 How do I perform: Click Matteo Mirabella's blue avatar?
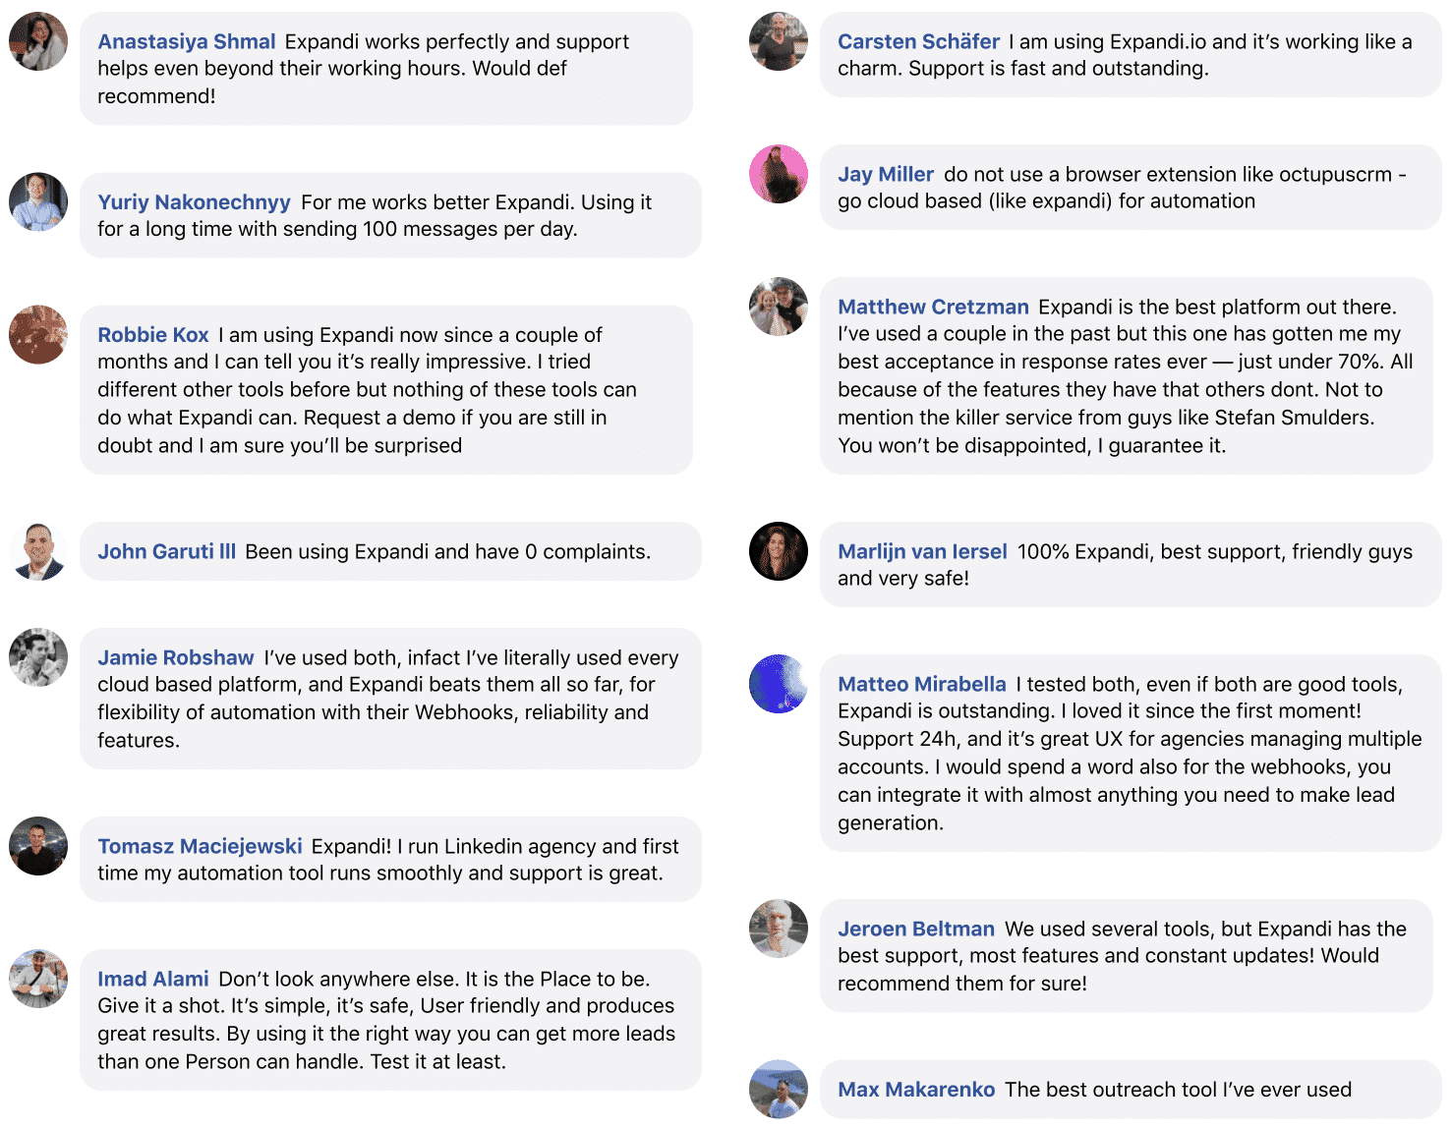[x=779, y=684]
